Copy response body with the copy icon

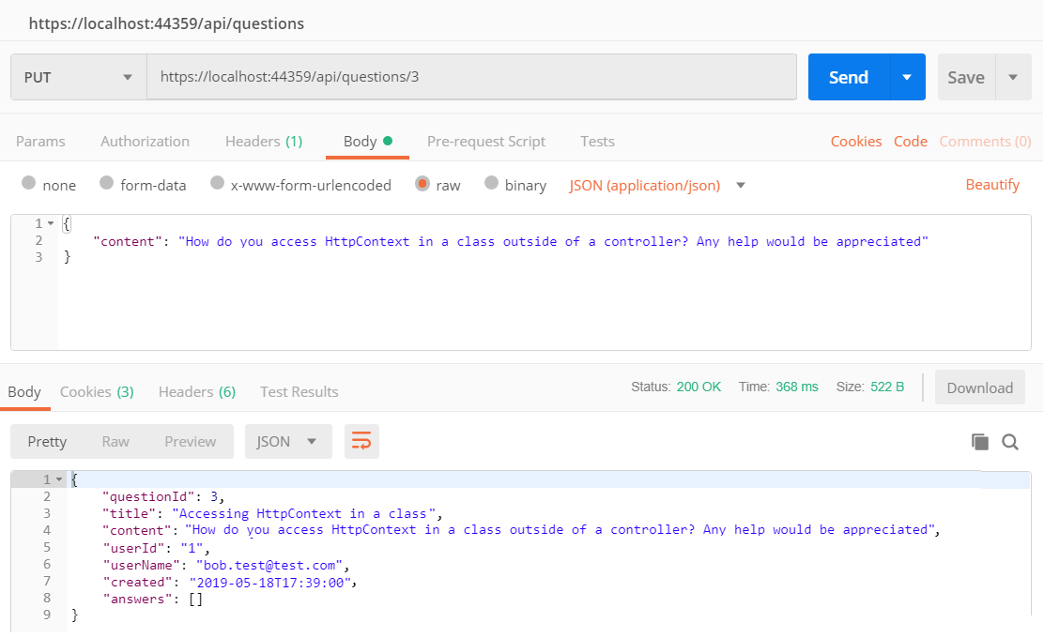pos(980,442)
